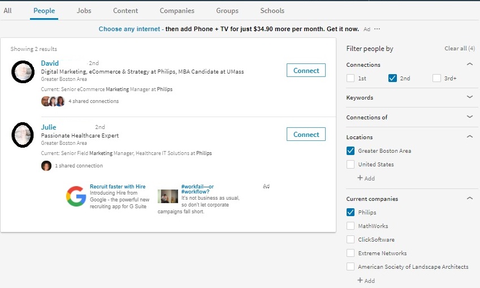480x288 pixels.
Task: Check the United States location filter
Action: (351, 164)
